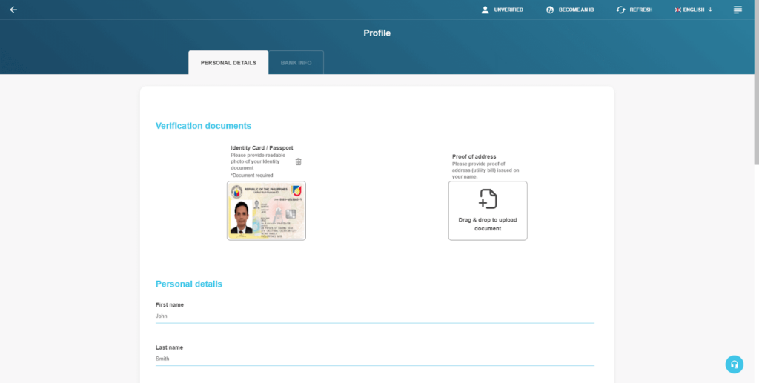The width and height of the screenshot is (759, 383).
Task: Click the UK flag language icon
Action: [677, 10]
